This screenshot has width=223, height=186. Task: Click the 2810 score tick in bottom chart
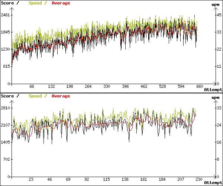[x=6, y=108]
